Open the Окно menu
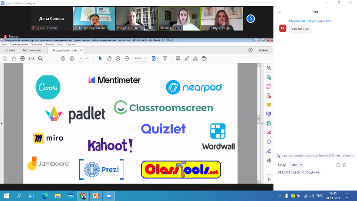The height and width of the screenshot is (201, 357). [x=60, y=44]
